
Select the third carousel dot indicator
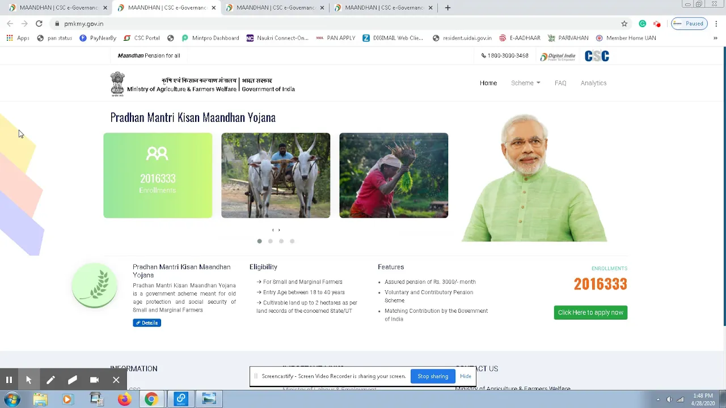click(281, 241)
